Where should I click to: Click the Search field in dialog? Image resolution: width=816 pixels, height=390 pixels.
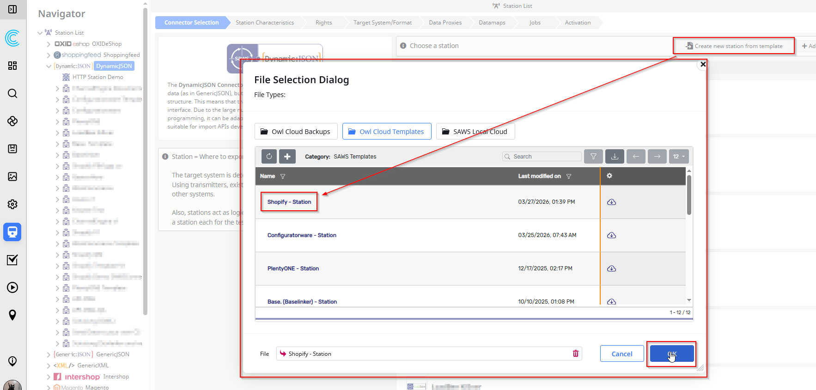coord(542,157)
